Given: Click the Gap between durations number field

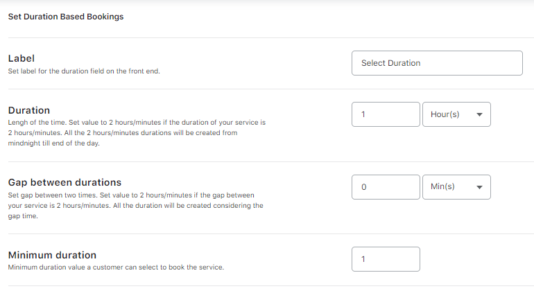Looking at the screenshot, I should [386, 187].
